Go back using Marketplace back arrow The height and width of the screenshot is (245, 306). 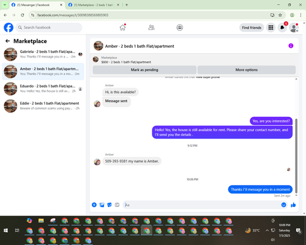7,41
